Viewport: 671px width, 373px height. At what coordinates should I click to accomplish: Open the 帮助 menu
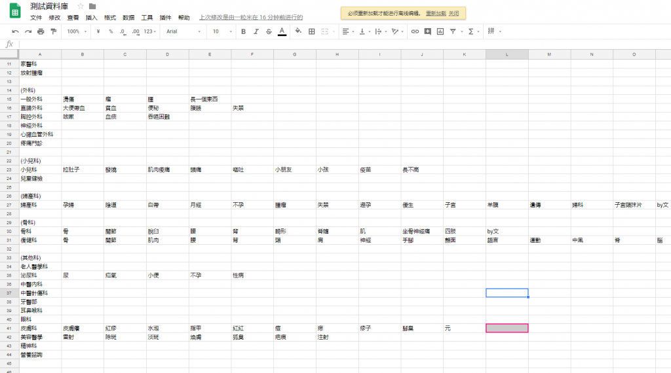tap(183, 18)
